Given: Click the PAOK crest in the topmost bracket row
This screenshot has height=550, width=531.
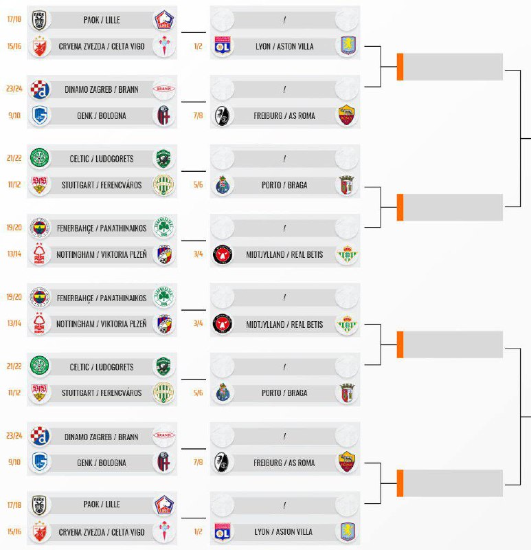Looking at the screenshot, I should point(38,20).
